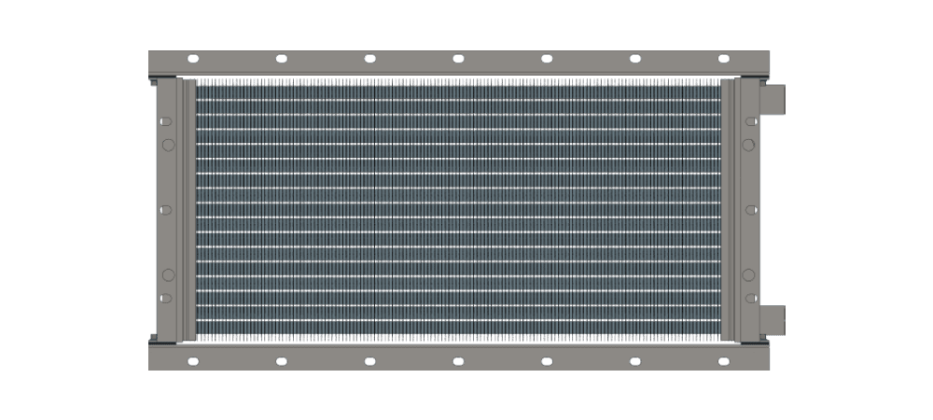This screenshot has height=420, width=933.
Task: Select the topmost hole on the right side bracket
Action: pos(748,121)
